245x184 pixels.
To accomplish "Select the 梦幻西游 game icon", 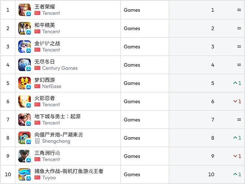I will 24,83.
